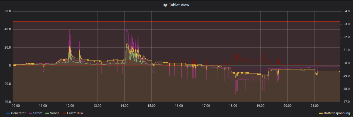Toggle the Sonne series label in legend

tap(55, 113)
